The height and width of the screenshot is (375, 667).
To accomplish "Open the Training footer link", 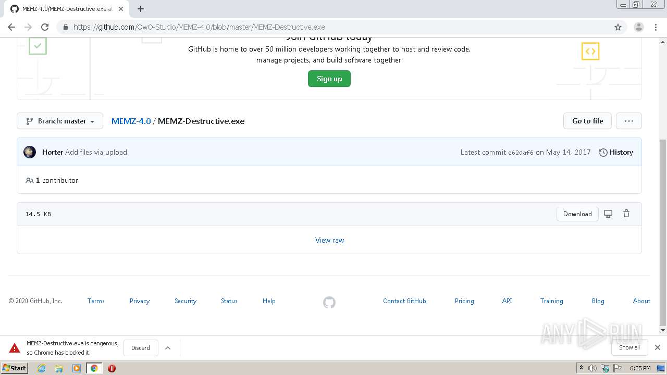I will tap(551, 301).
